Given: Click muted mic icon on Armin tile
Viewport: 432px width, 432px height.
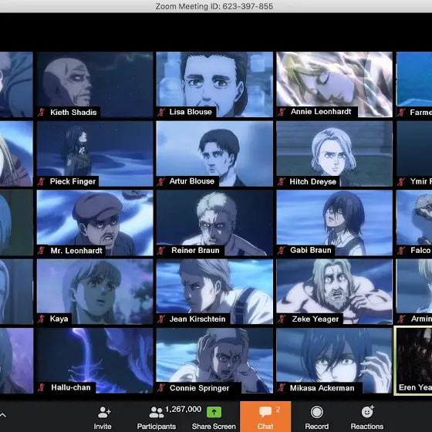Looking at the screenshot, I should coord(401,319).
